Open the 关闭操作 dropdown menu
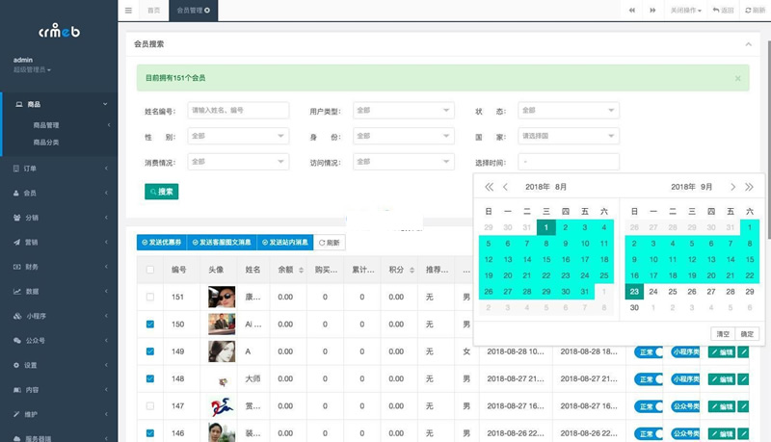 point(686,10)
